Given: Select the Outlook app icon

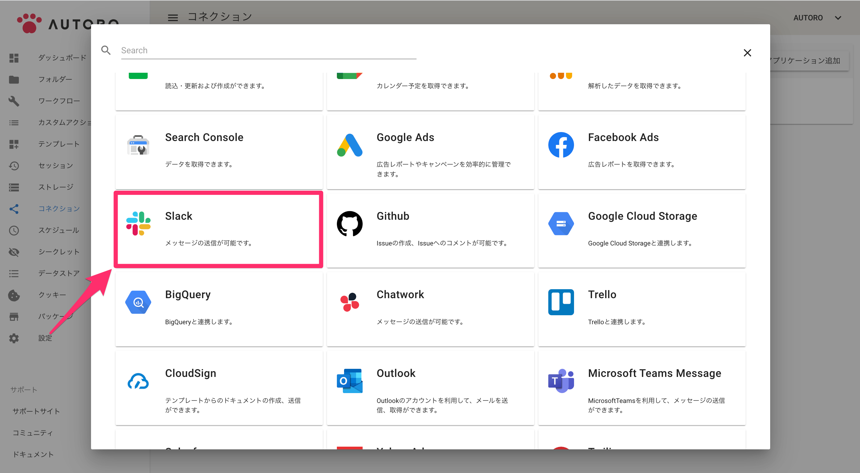Looking at the screenshot, I should click(x=349, y=381).
